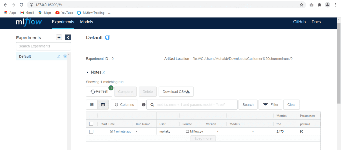Click the search help question icon
Image resolution: width=341 pixels, height=150 pixels.
point(144,105)
